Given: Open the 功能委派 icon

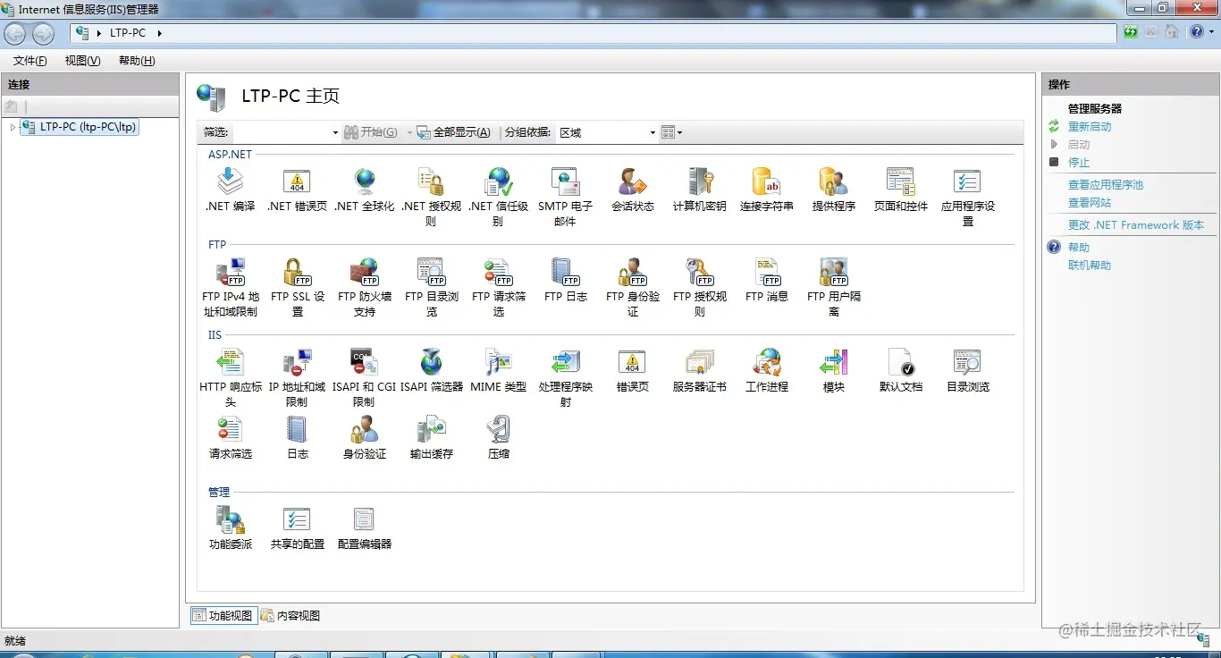Looking at the screenshot, I should [231, 519].
